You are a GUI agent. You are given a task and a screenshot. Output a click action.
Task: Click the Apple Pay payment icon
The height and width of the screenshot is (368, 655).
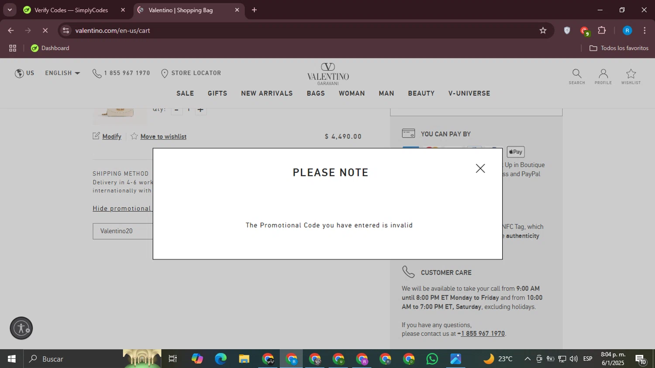(x=516, y=152)
